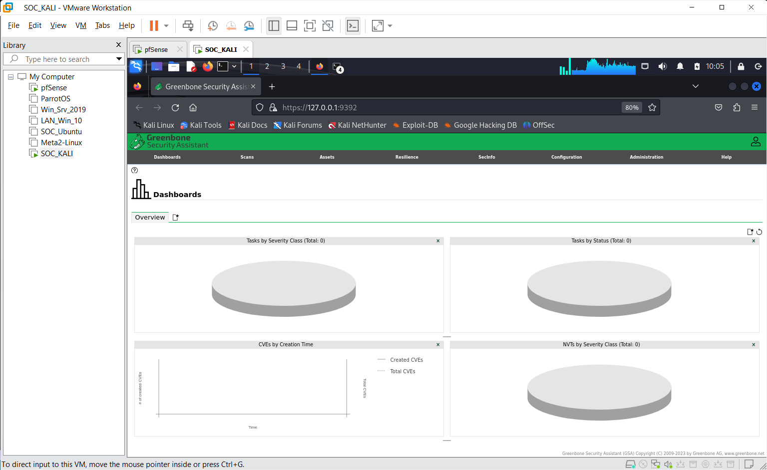Open the Google Hacking DB bookmark
The width and height of the screenshot is (767, 470).
point(480,125)
